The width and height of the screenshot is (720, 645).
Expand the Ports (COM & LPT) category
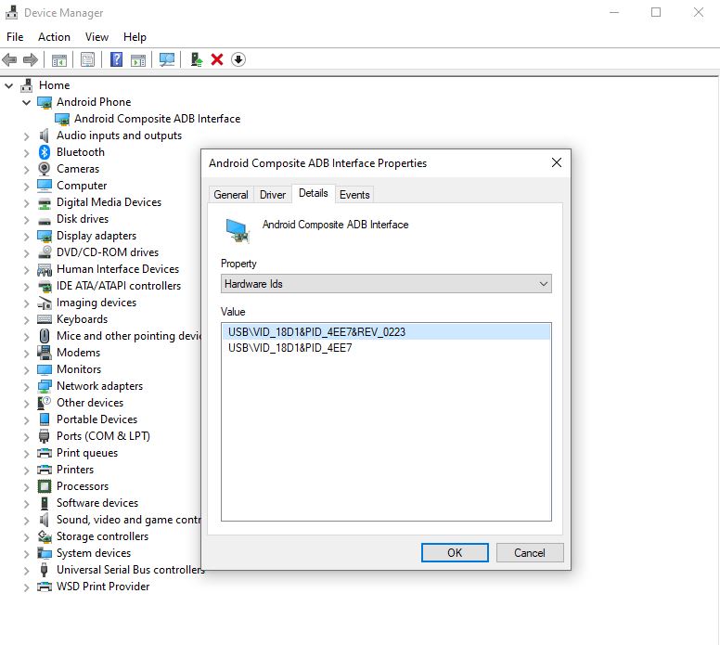[26, 437]
